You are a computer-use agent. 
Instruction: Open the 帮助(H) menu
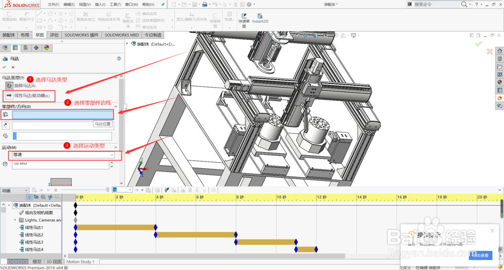148,5
